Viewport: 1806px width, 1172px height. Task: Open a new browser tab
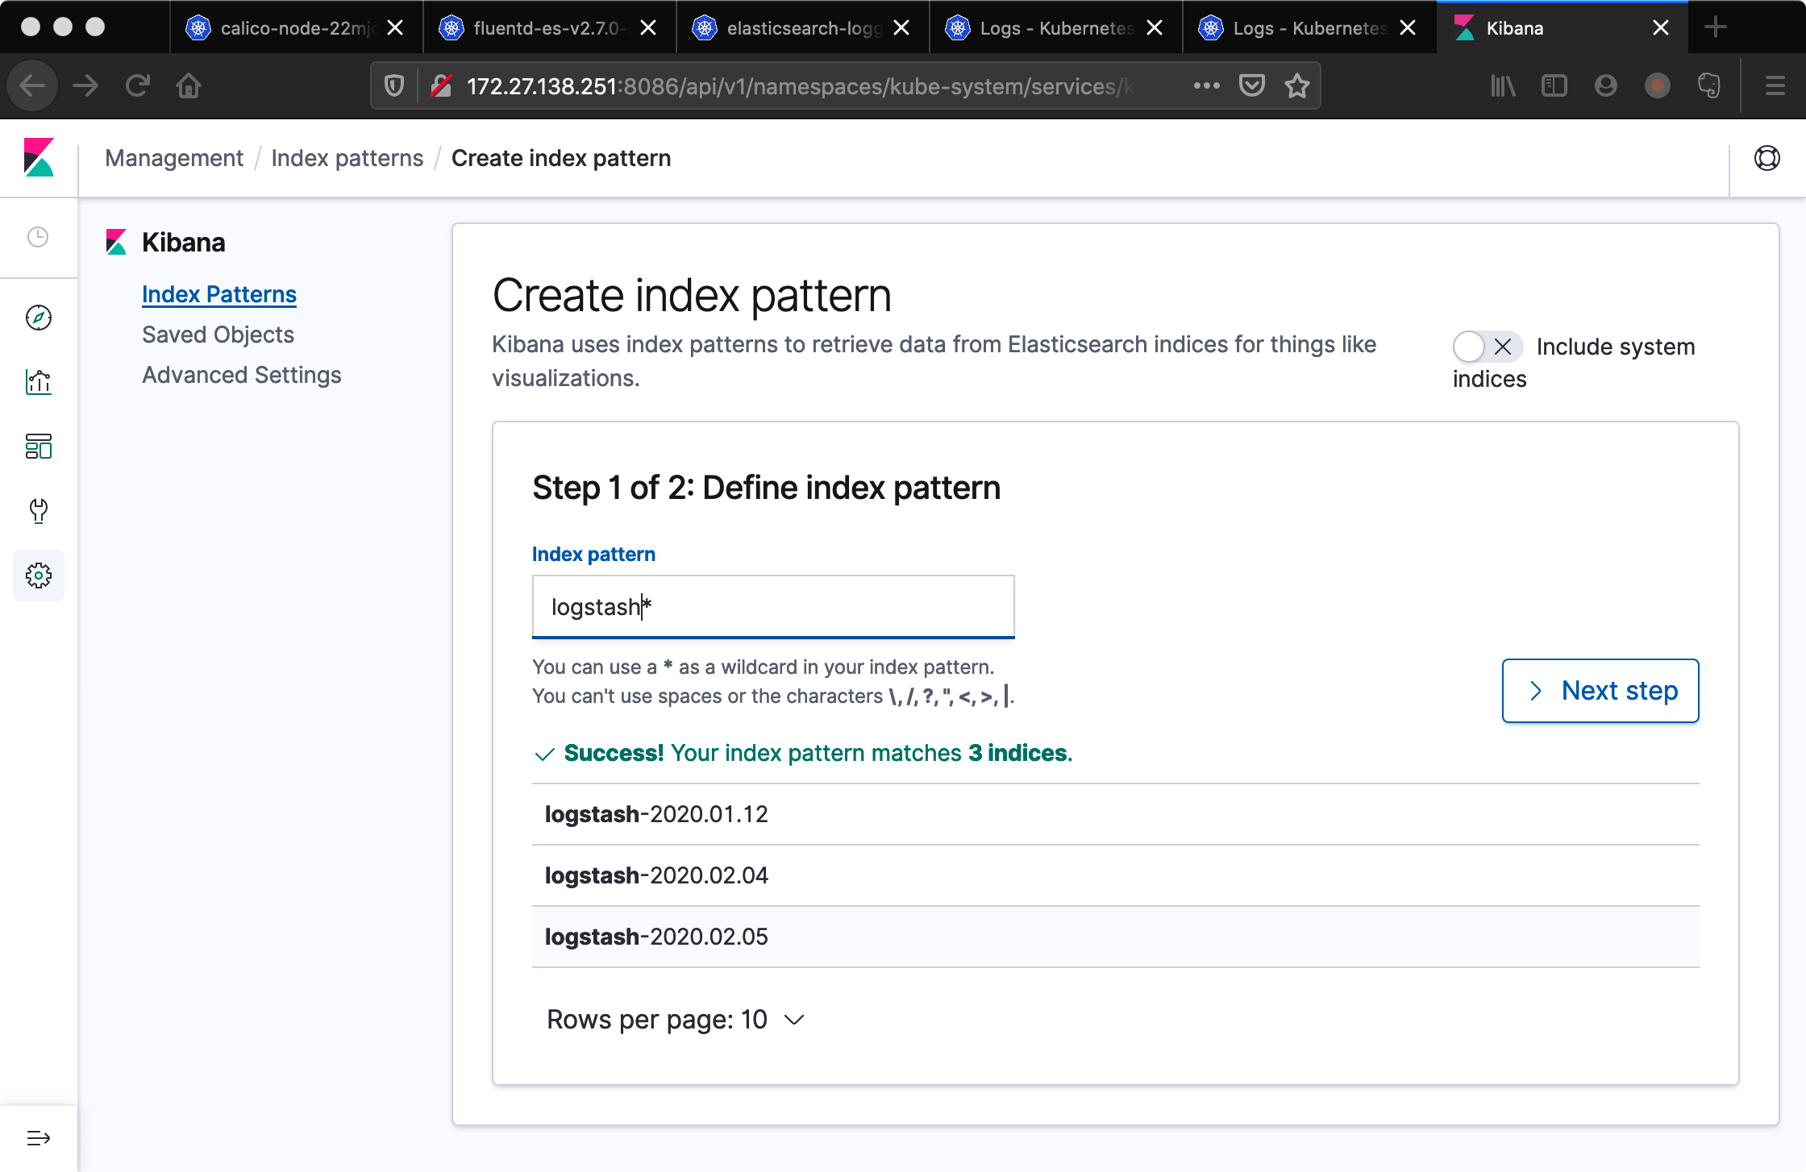(1716, 27)
